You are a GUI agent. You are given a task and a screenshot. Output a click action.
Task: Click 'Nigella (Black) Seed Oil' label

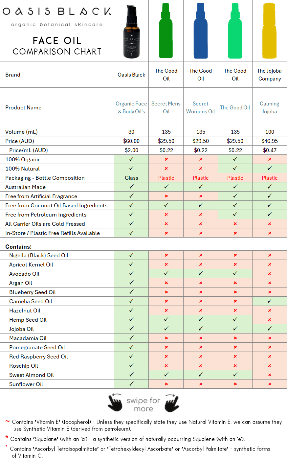pos(39,255)
